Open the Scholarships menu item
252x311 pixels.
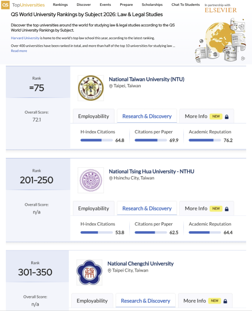152,5
